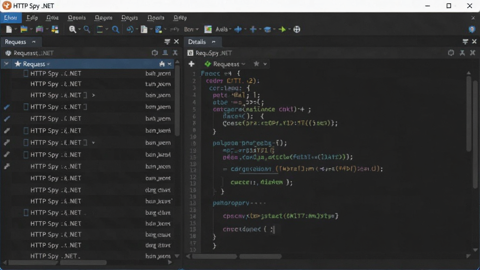The height and width of the screenshot is (270, 480).
Task: Open the Details panel options menu icon
Action: point(465,42)
